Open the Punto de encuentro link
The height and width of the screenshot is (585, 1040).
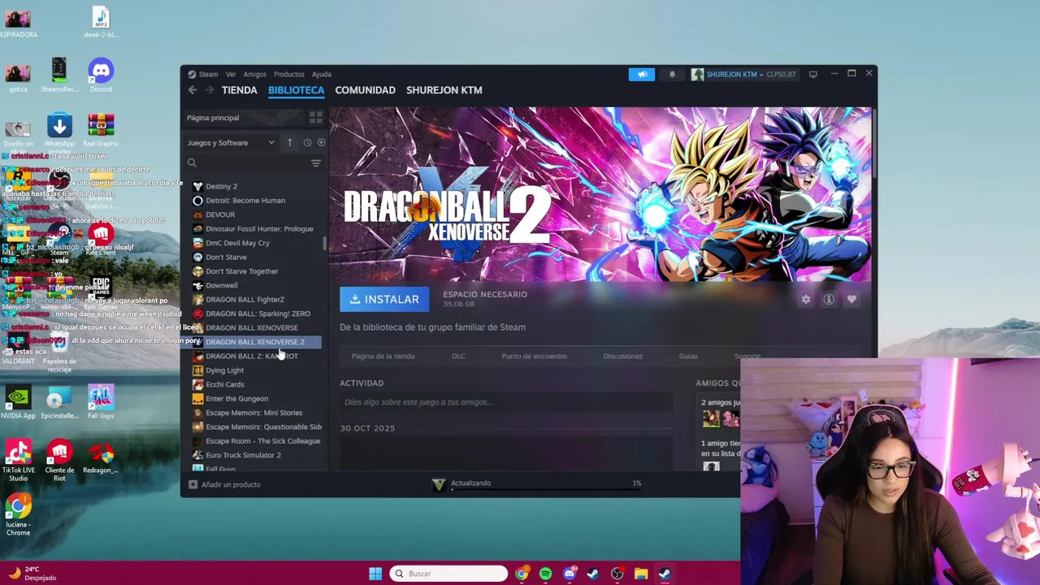[x=534, y=356]
